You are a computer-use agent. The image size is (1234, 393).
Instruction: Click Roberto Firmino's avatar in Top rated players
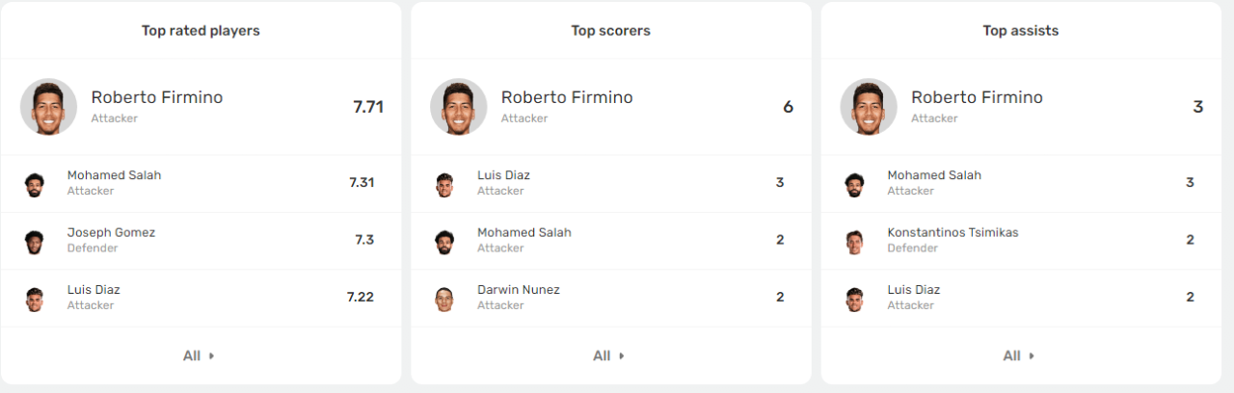tap(48, 107)
